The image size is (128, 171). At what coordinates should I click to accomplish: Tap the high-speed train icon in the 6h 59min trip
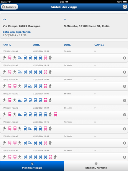30,86
